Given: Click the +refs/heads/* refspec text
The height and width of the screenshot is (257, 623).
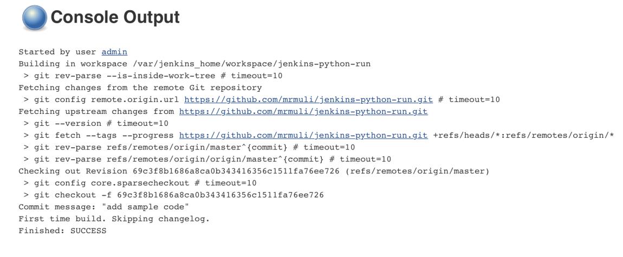Looking at the screenshot, I should [x=523, y=135].
